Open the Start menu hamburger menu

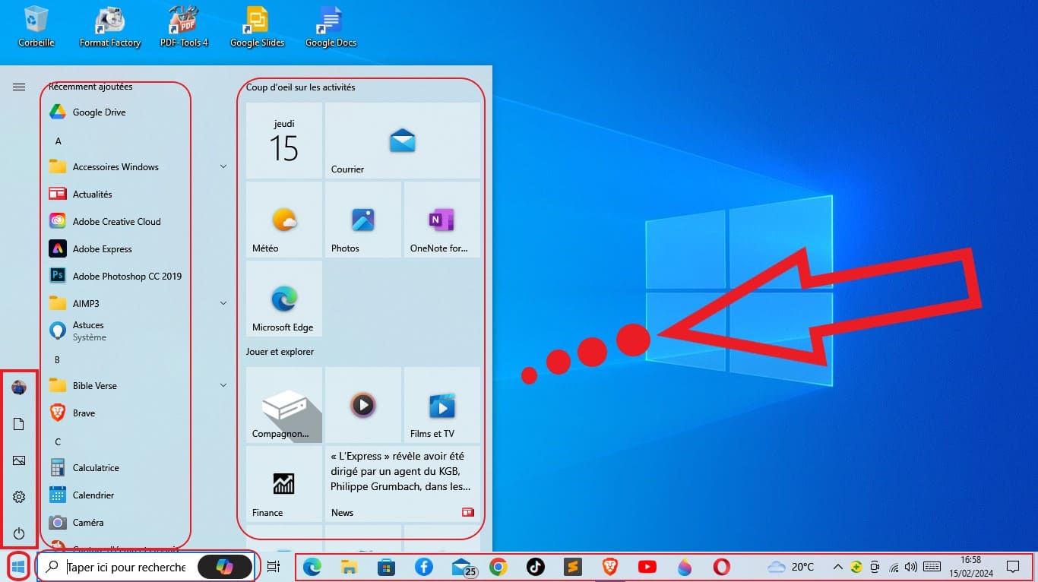[x=19, y=87]
